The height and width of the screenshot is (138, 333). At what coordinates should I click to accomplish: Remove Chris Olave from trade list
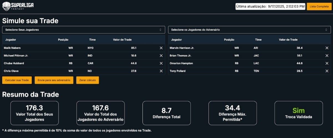coord(161,71)
